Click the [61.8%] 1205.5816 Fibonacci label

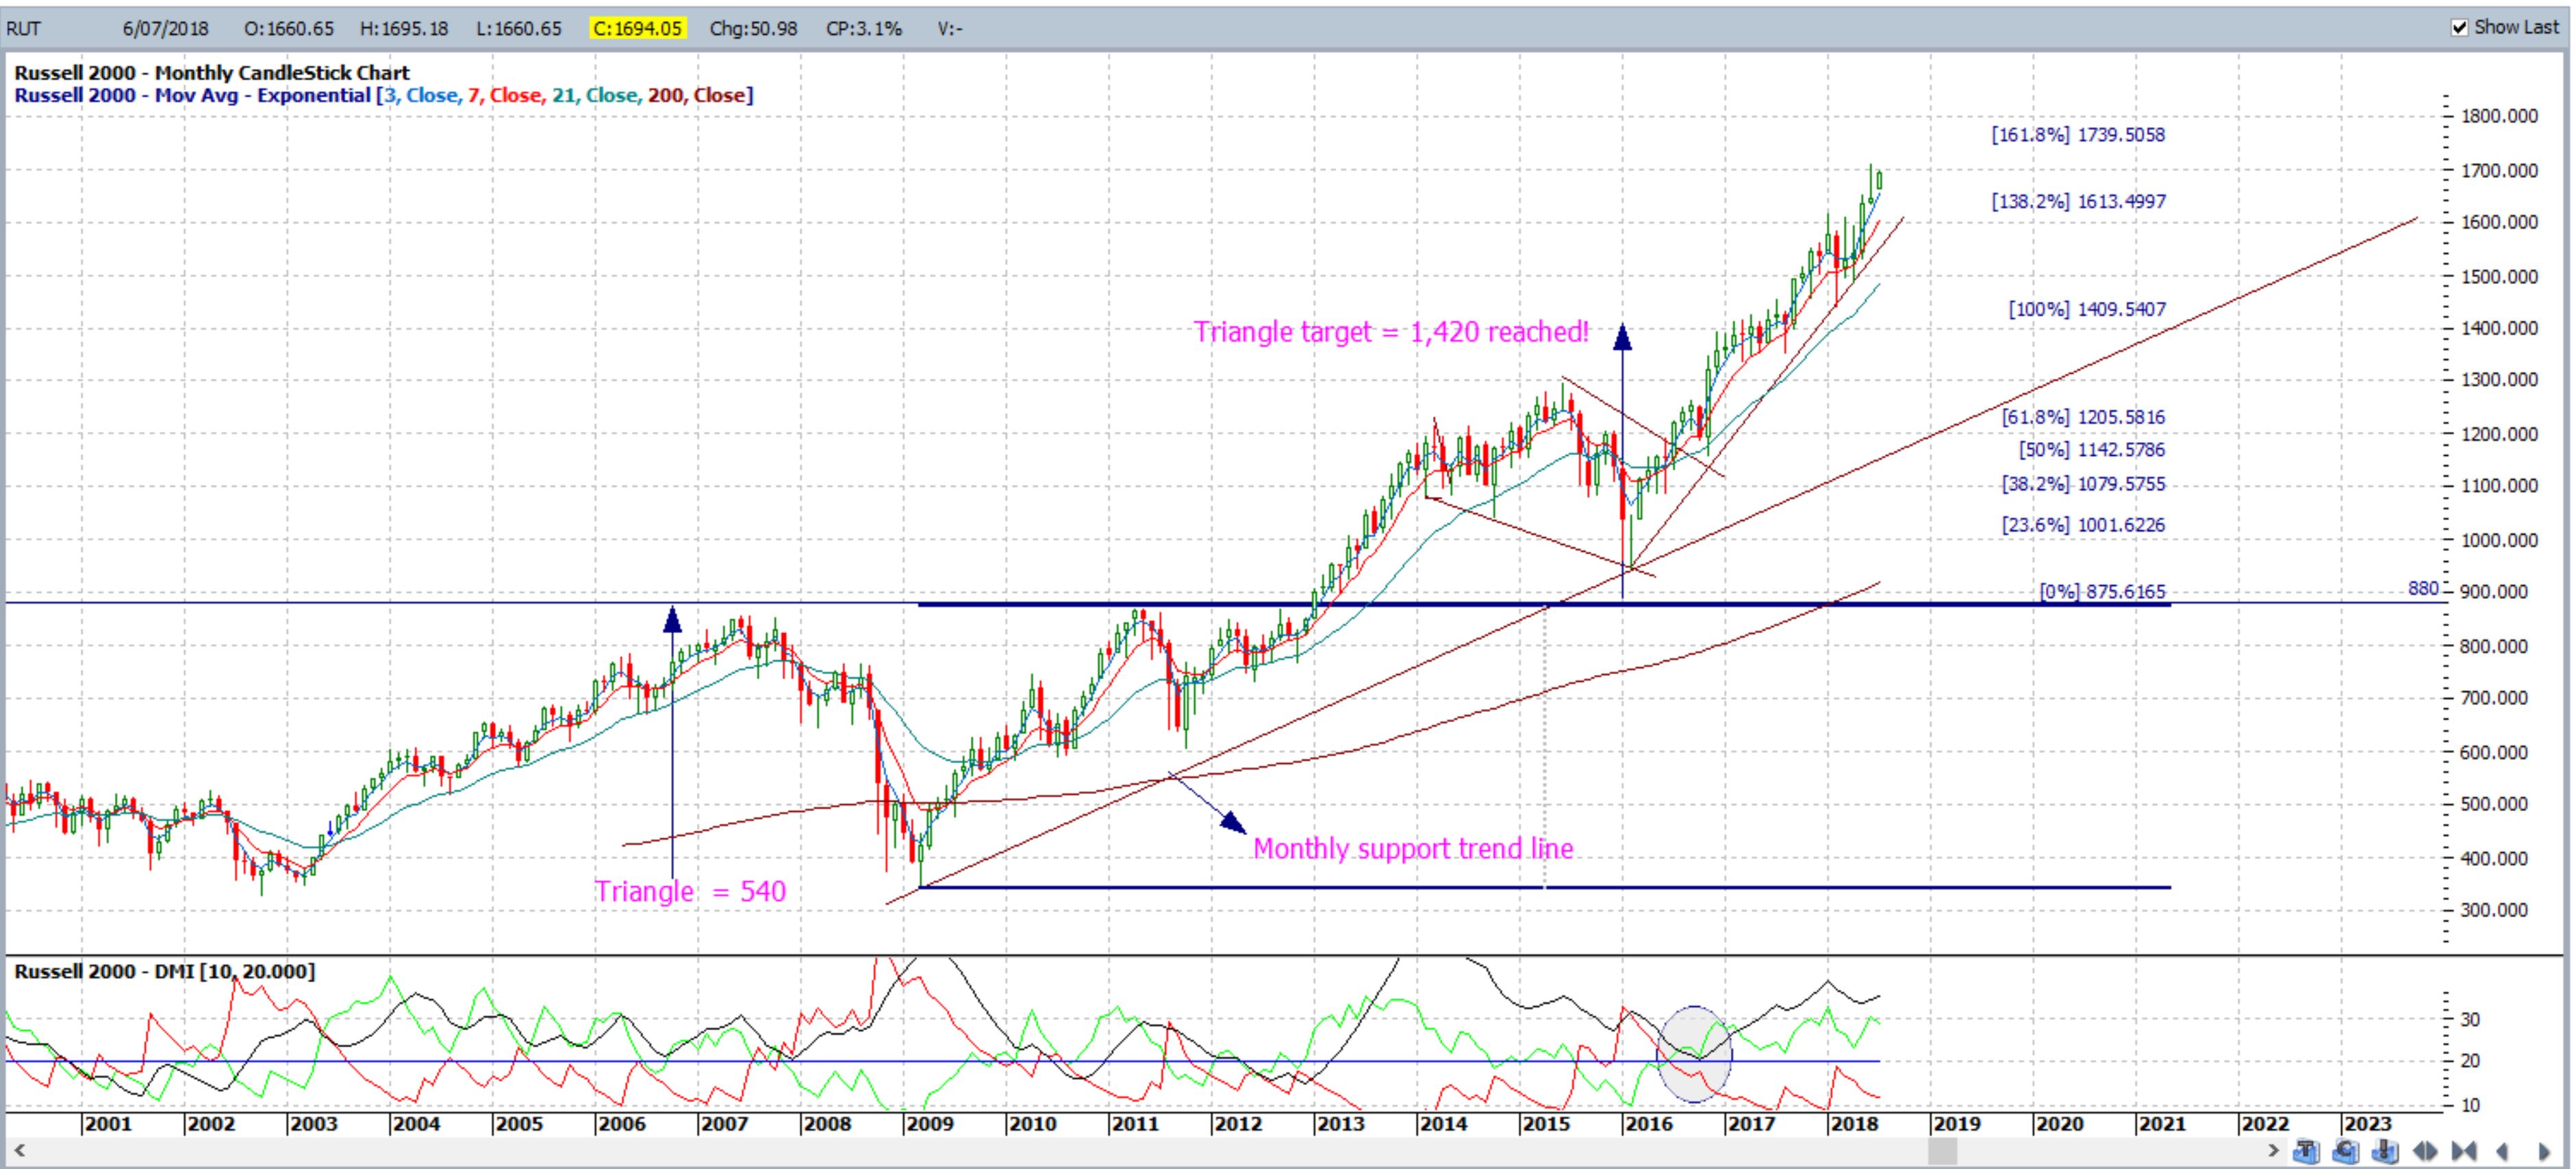click(x=2083, y=417)
